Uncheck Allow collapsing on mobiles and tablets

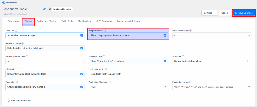tap(165, 35)
